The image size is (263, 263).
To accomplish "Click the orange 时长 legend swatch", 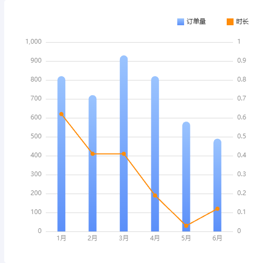I will point(230,22).
